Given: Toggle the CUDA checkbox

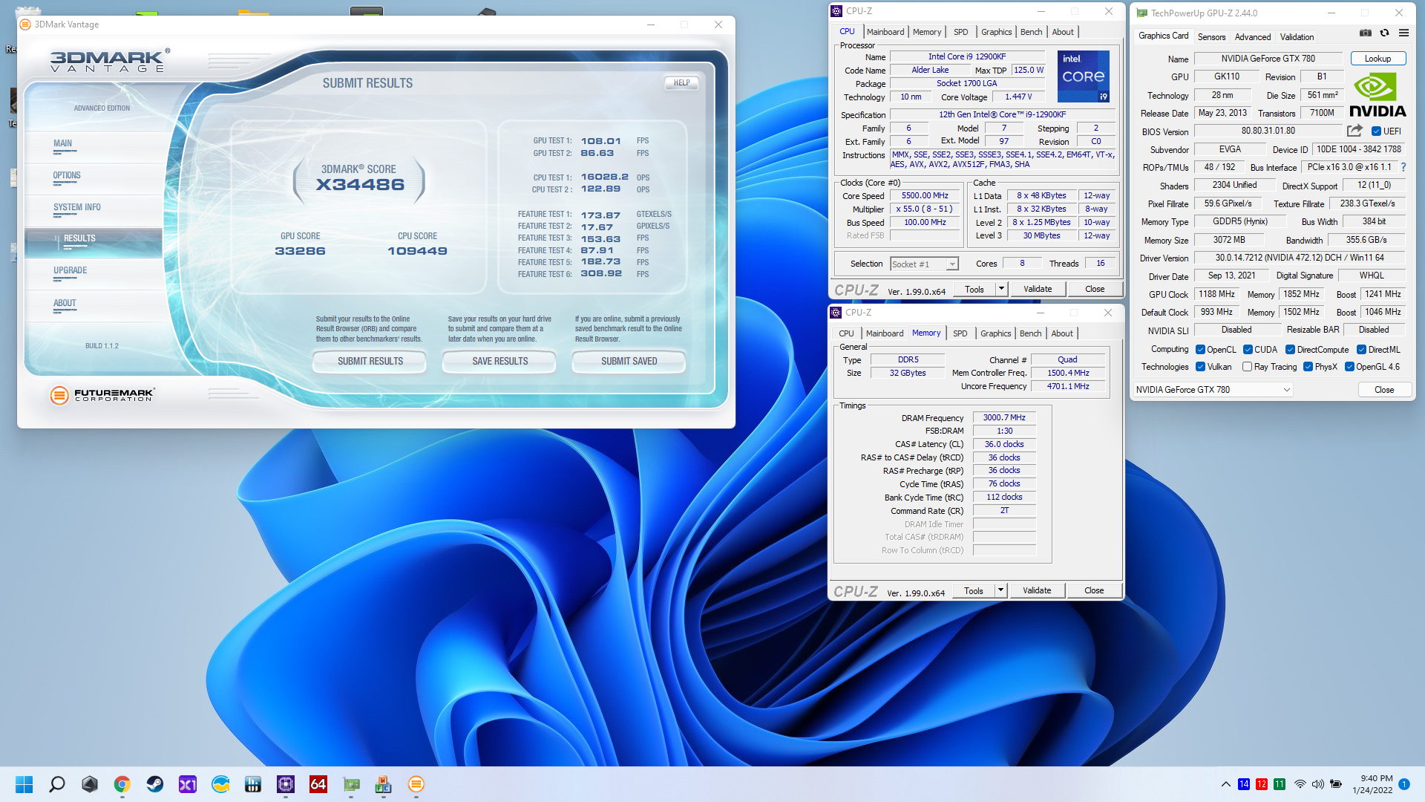Looking at the screenshot, I should [x=1248, y=350].
